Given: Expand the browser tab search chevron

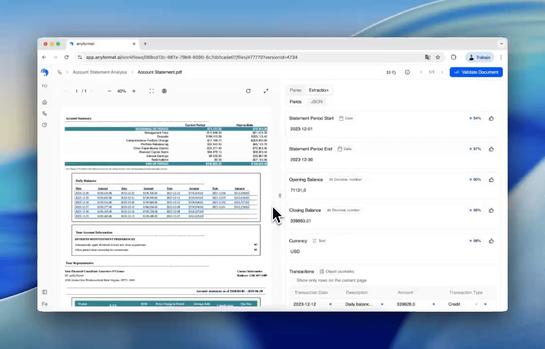Looking at the screenshot, I should 501,44.
